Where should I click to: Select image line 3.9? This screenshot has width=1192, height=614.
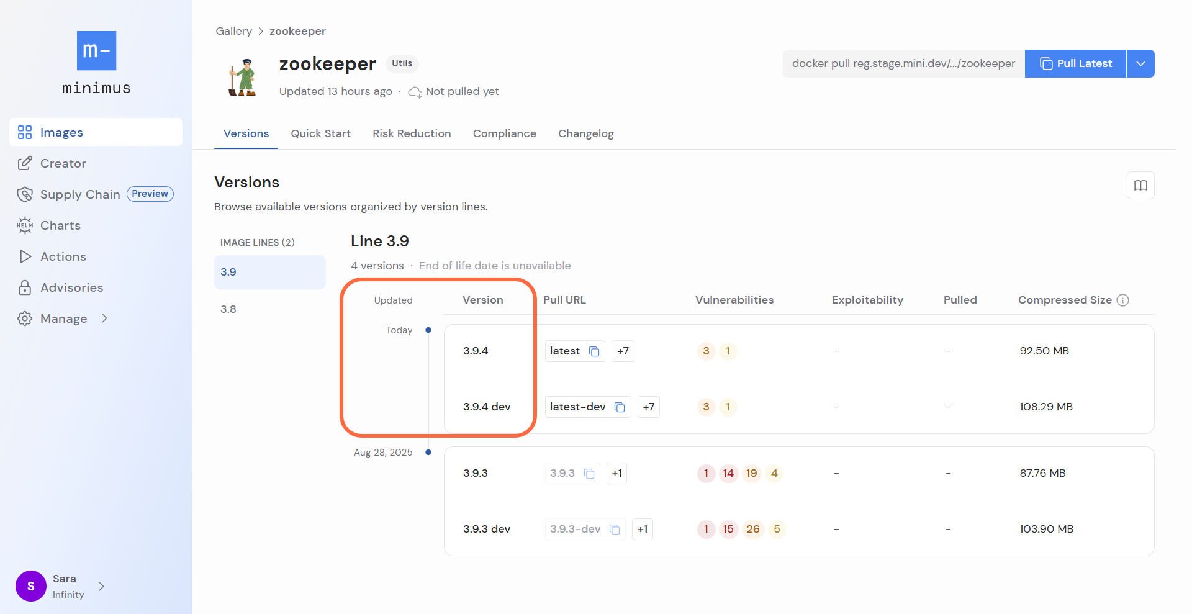(270, 272)
